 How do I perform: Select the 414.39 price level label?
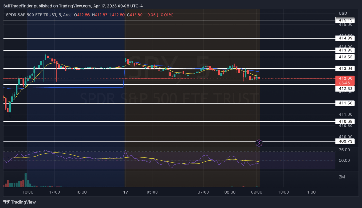[x=346, y=38]
